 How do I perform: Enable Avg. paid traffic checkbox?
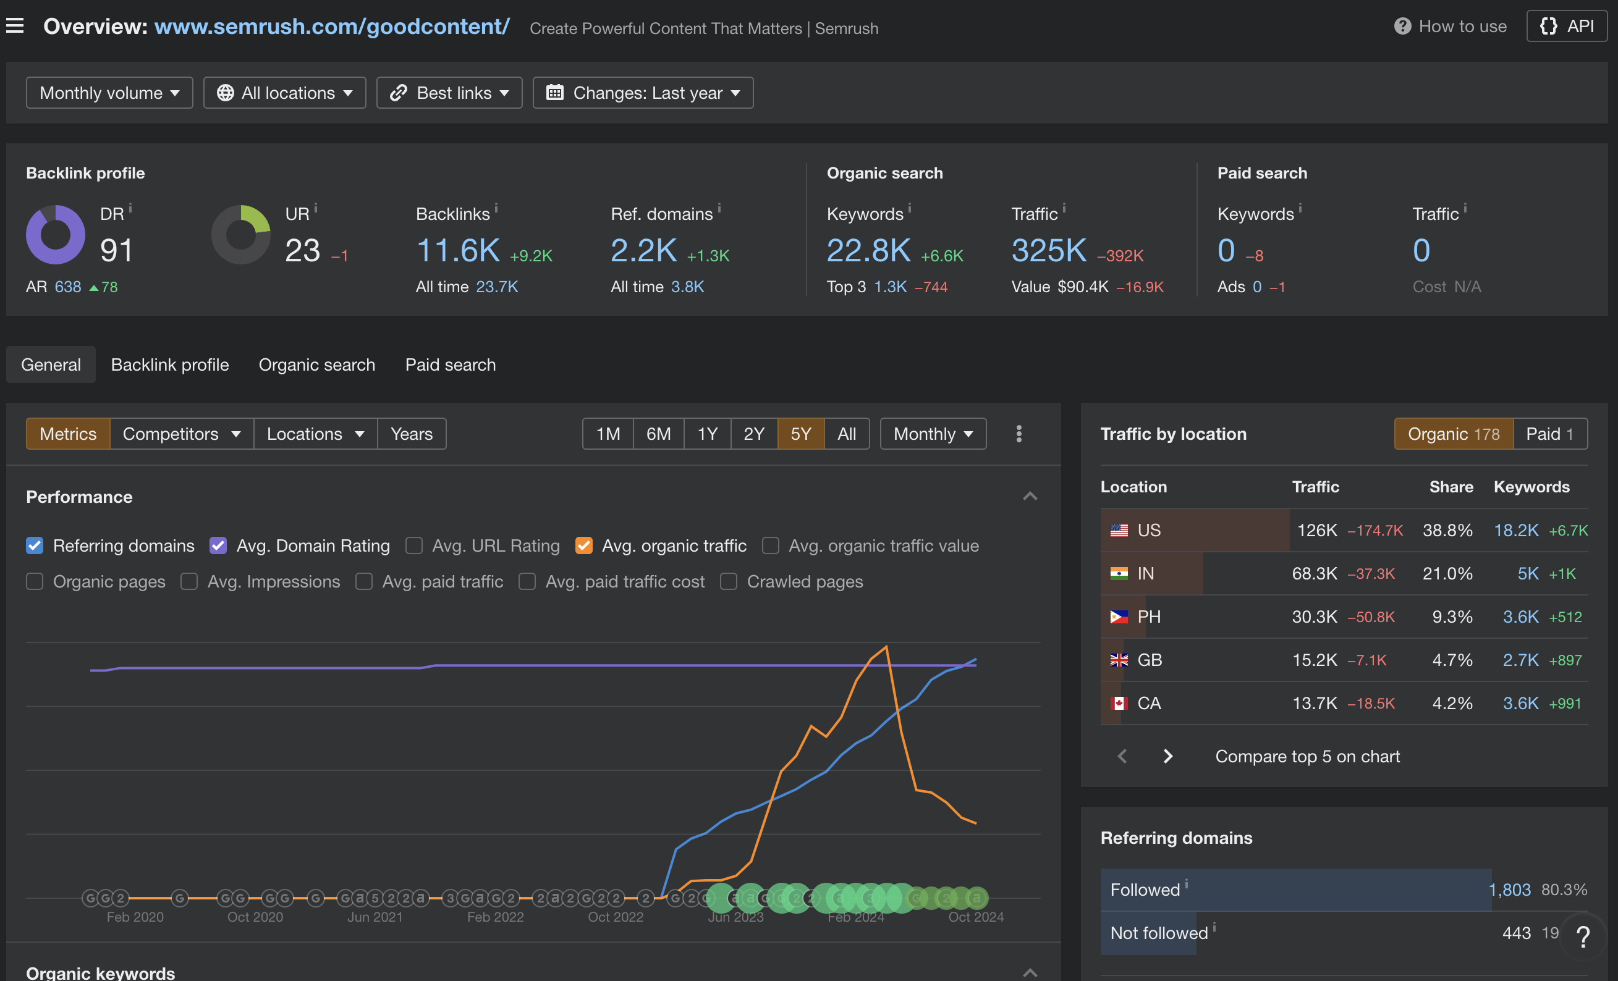click(364, 581)
